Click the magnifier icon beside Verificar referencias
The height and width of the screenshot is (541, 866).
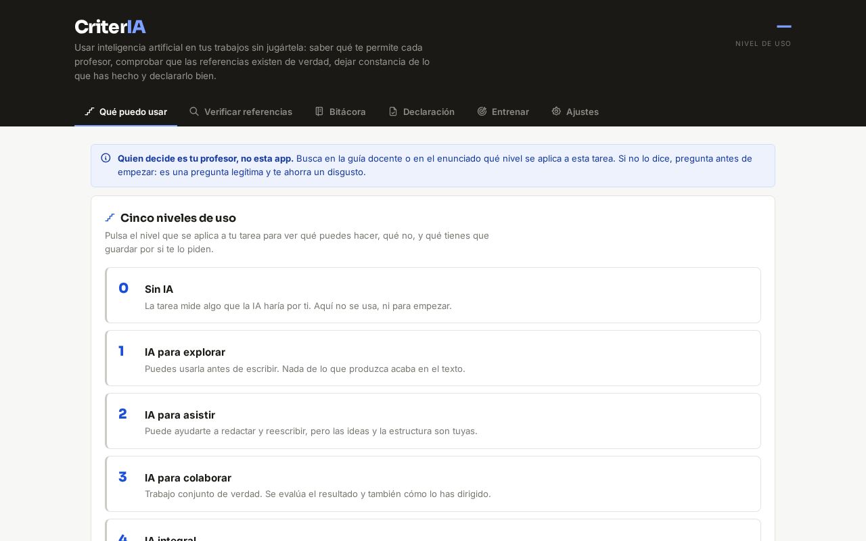click(194, 112)
